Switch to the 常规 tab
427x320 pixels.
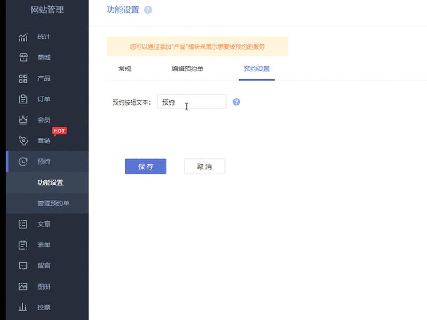[125, 69]
